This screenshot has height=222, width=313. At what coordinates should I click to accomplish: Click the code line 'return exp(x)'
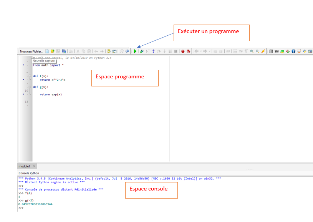[x=51, y=94]
